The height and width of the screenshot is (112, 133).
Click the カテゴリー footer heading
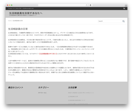[43, 88]
